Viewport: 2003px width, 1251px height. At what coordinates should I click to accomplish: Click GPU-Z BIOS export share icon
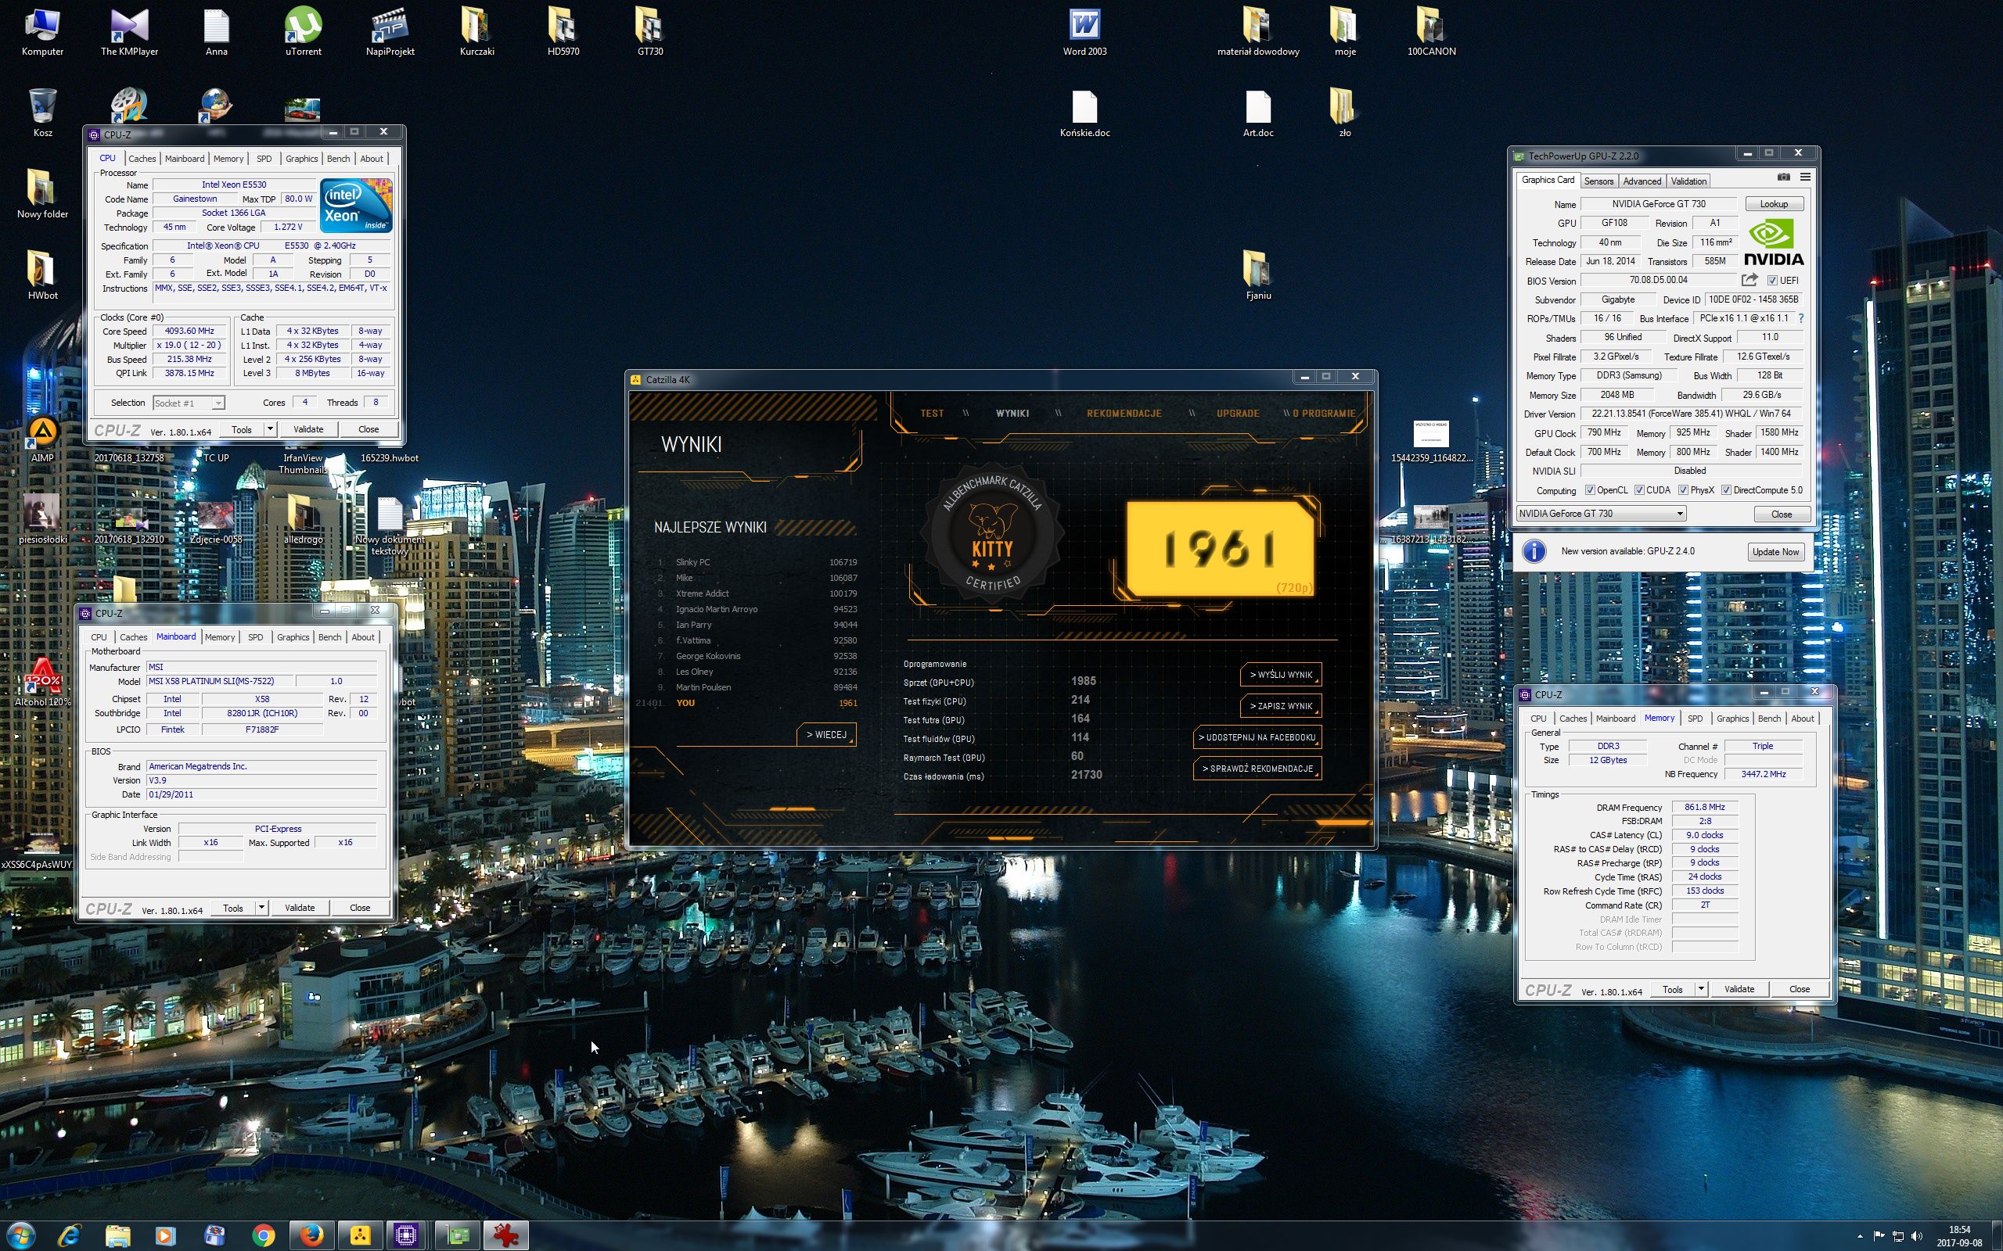click(x=1749, y=280)
